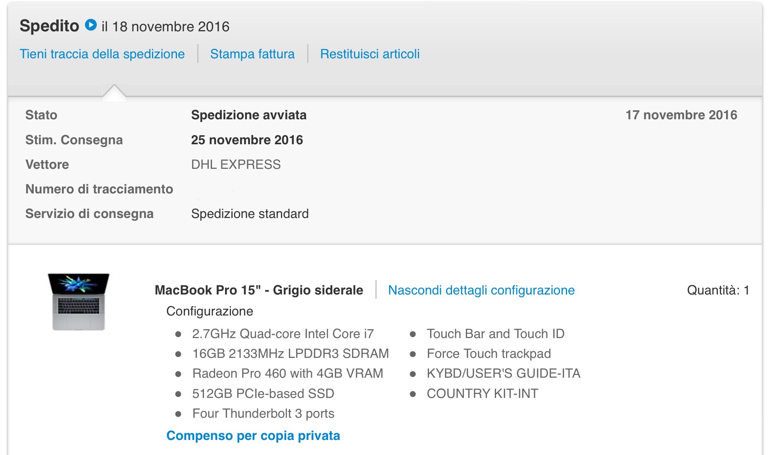Screen dimensions: 775x455
Task: Click the Spedizione avviata status text
Action: [x=249, y=115]
